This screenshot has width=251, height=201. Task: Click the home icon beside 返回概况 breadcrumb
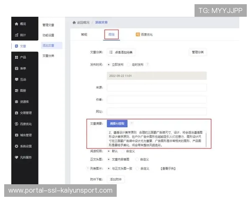pos(74,23)
